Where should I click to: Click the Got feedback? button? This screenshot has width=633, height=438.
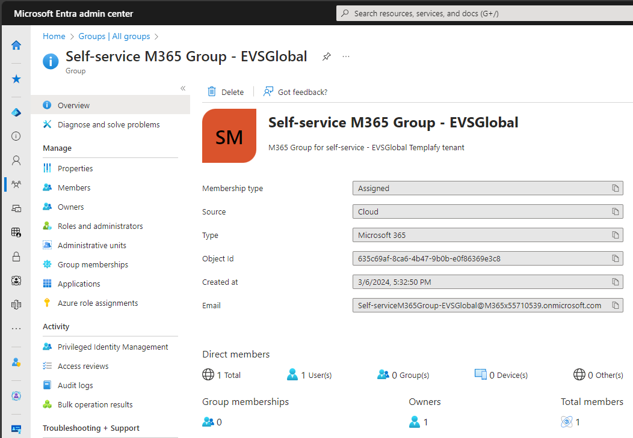[x=295, y=92]
